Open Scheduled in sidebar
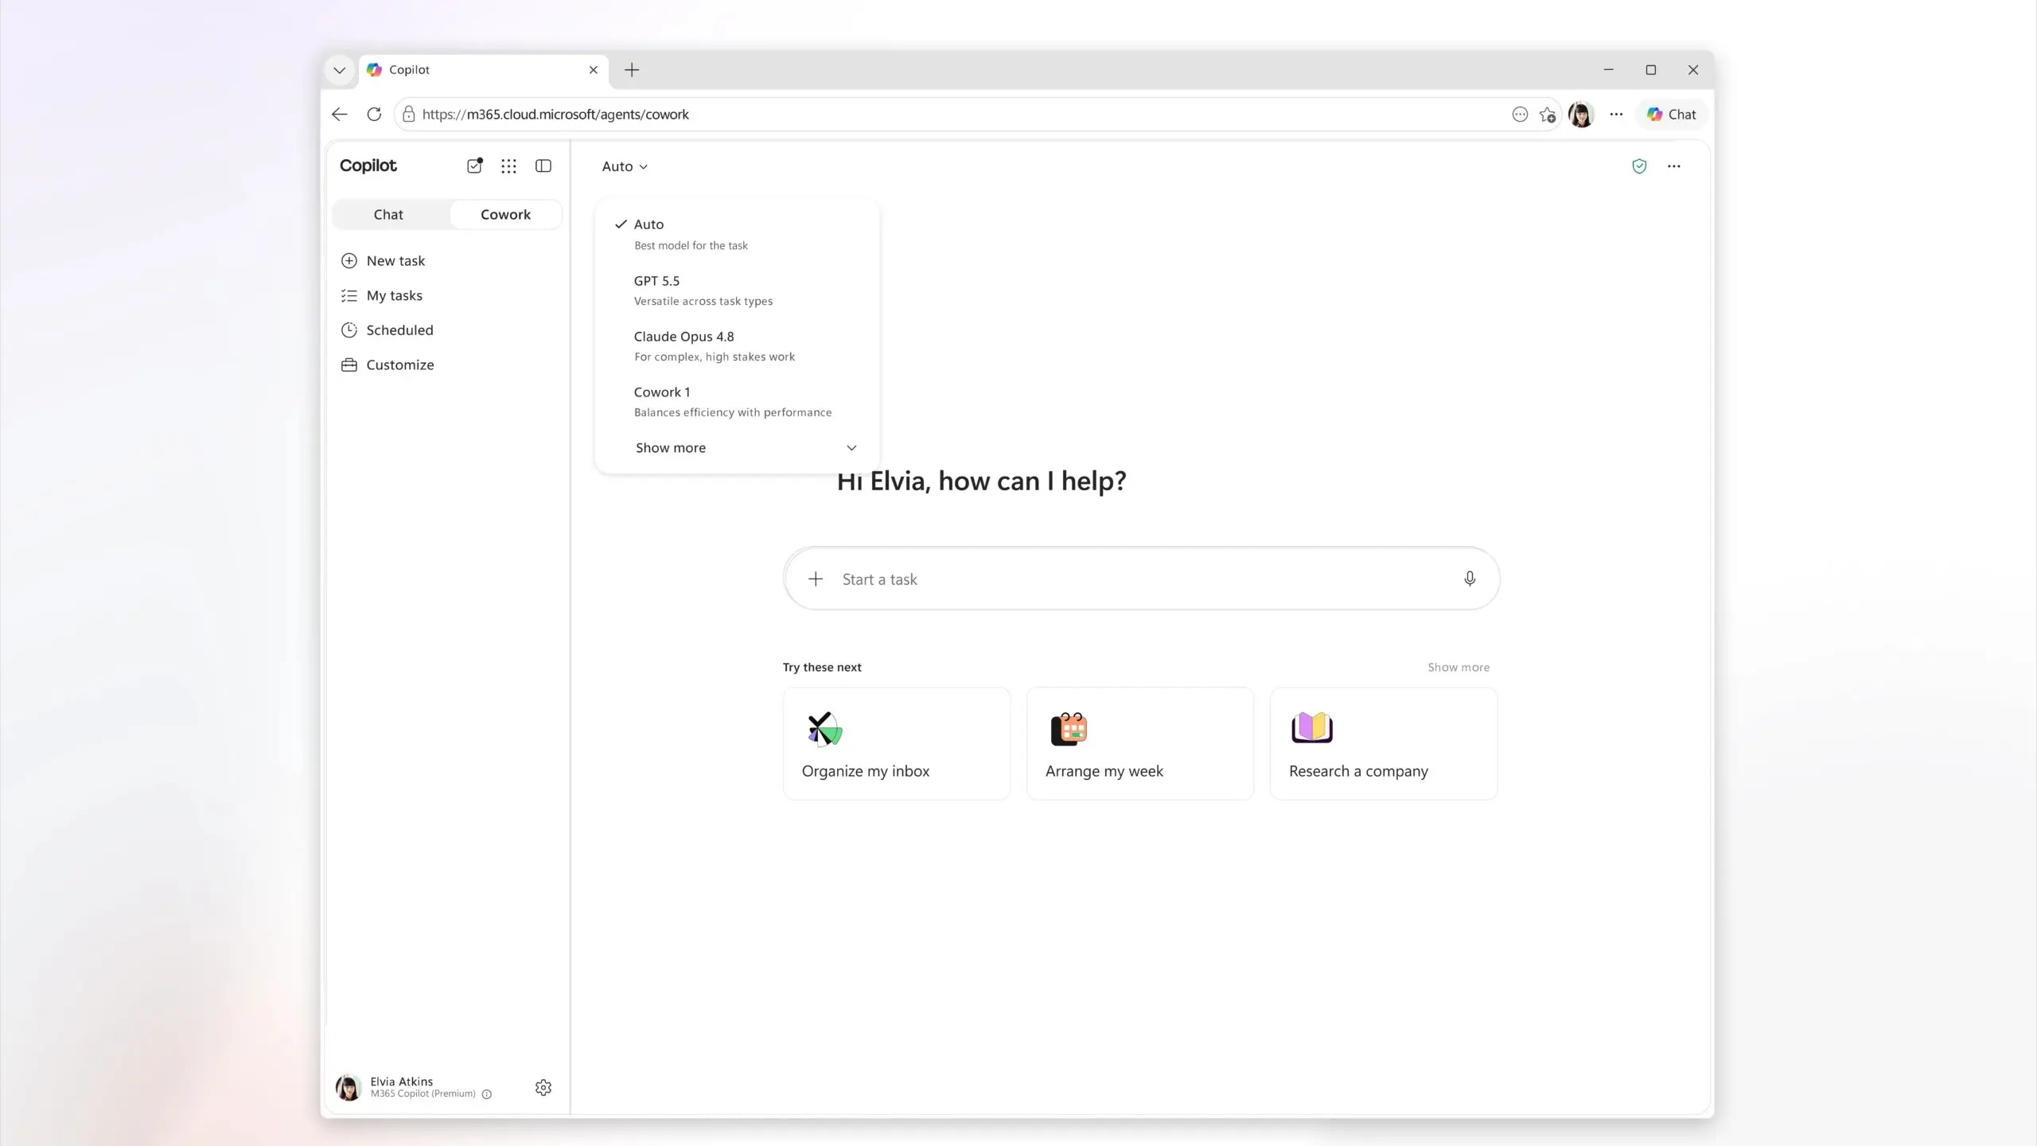 point(399,329)
